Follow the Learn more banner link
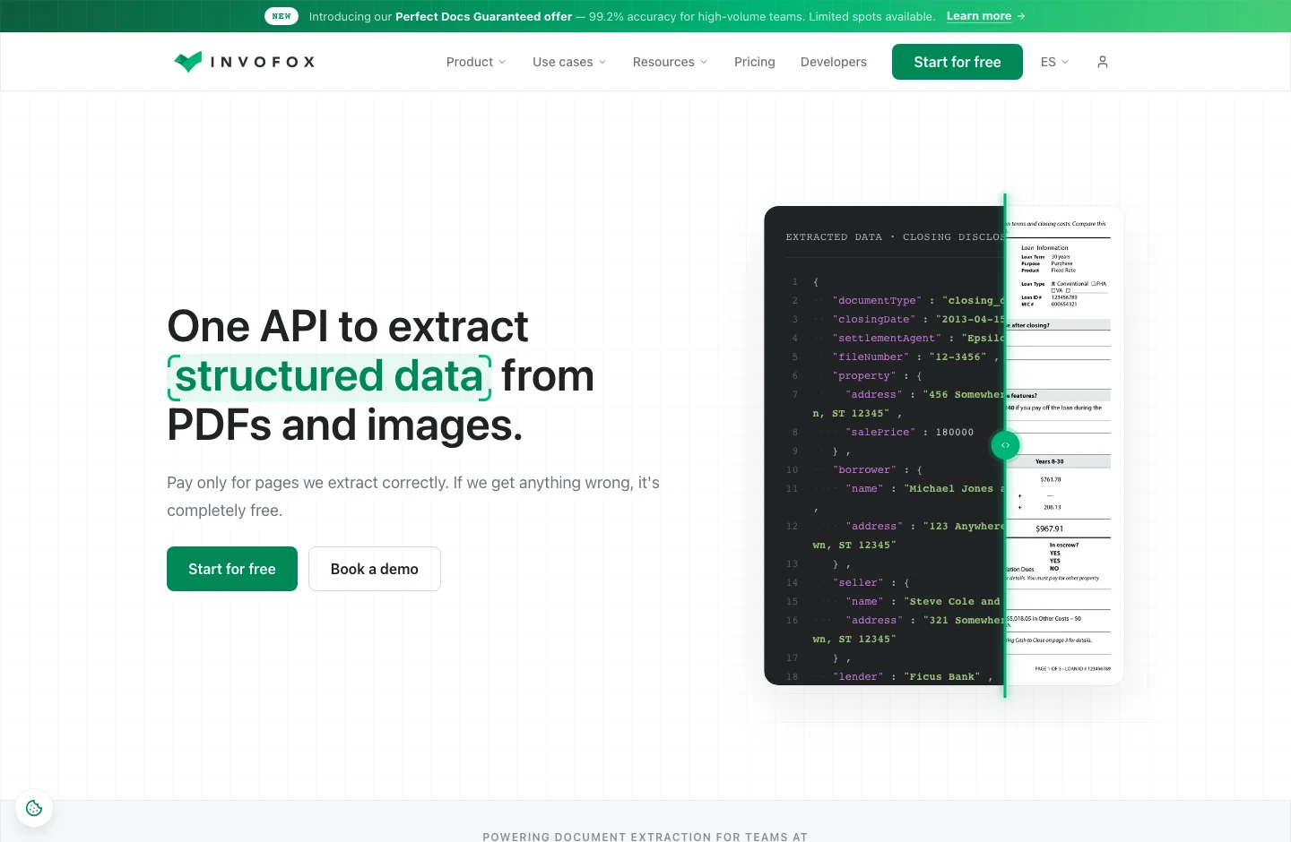 coord(979,16)
